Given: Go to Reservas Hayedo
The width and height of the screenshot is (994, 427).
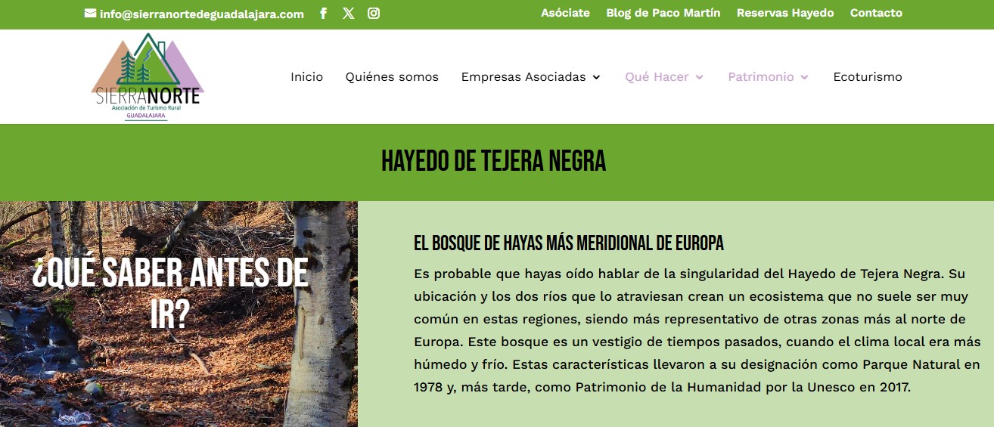Looking at the screenshot, I should point(784,13).
